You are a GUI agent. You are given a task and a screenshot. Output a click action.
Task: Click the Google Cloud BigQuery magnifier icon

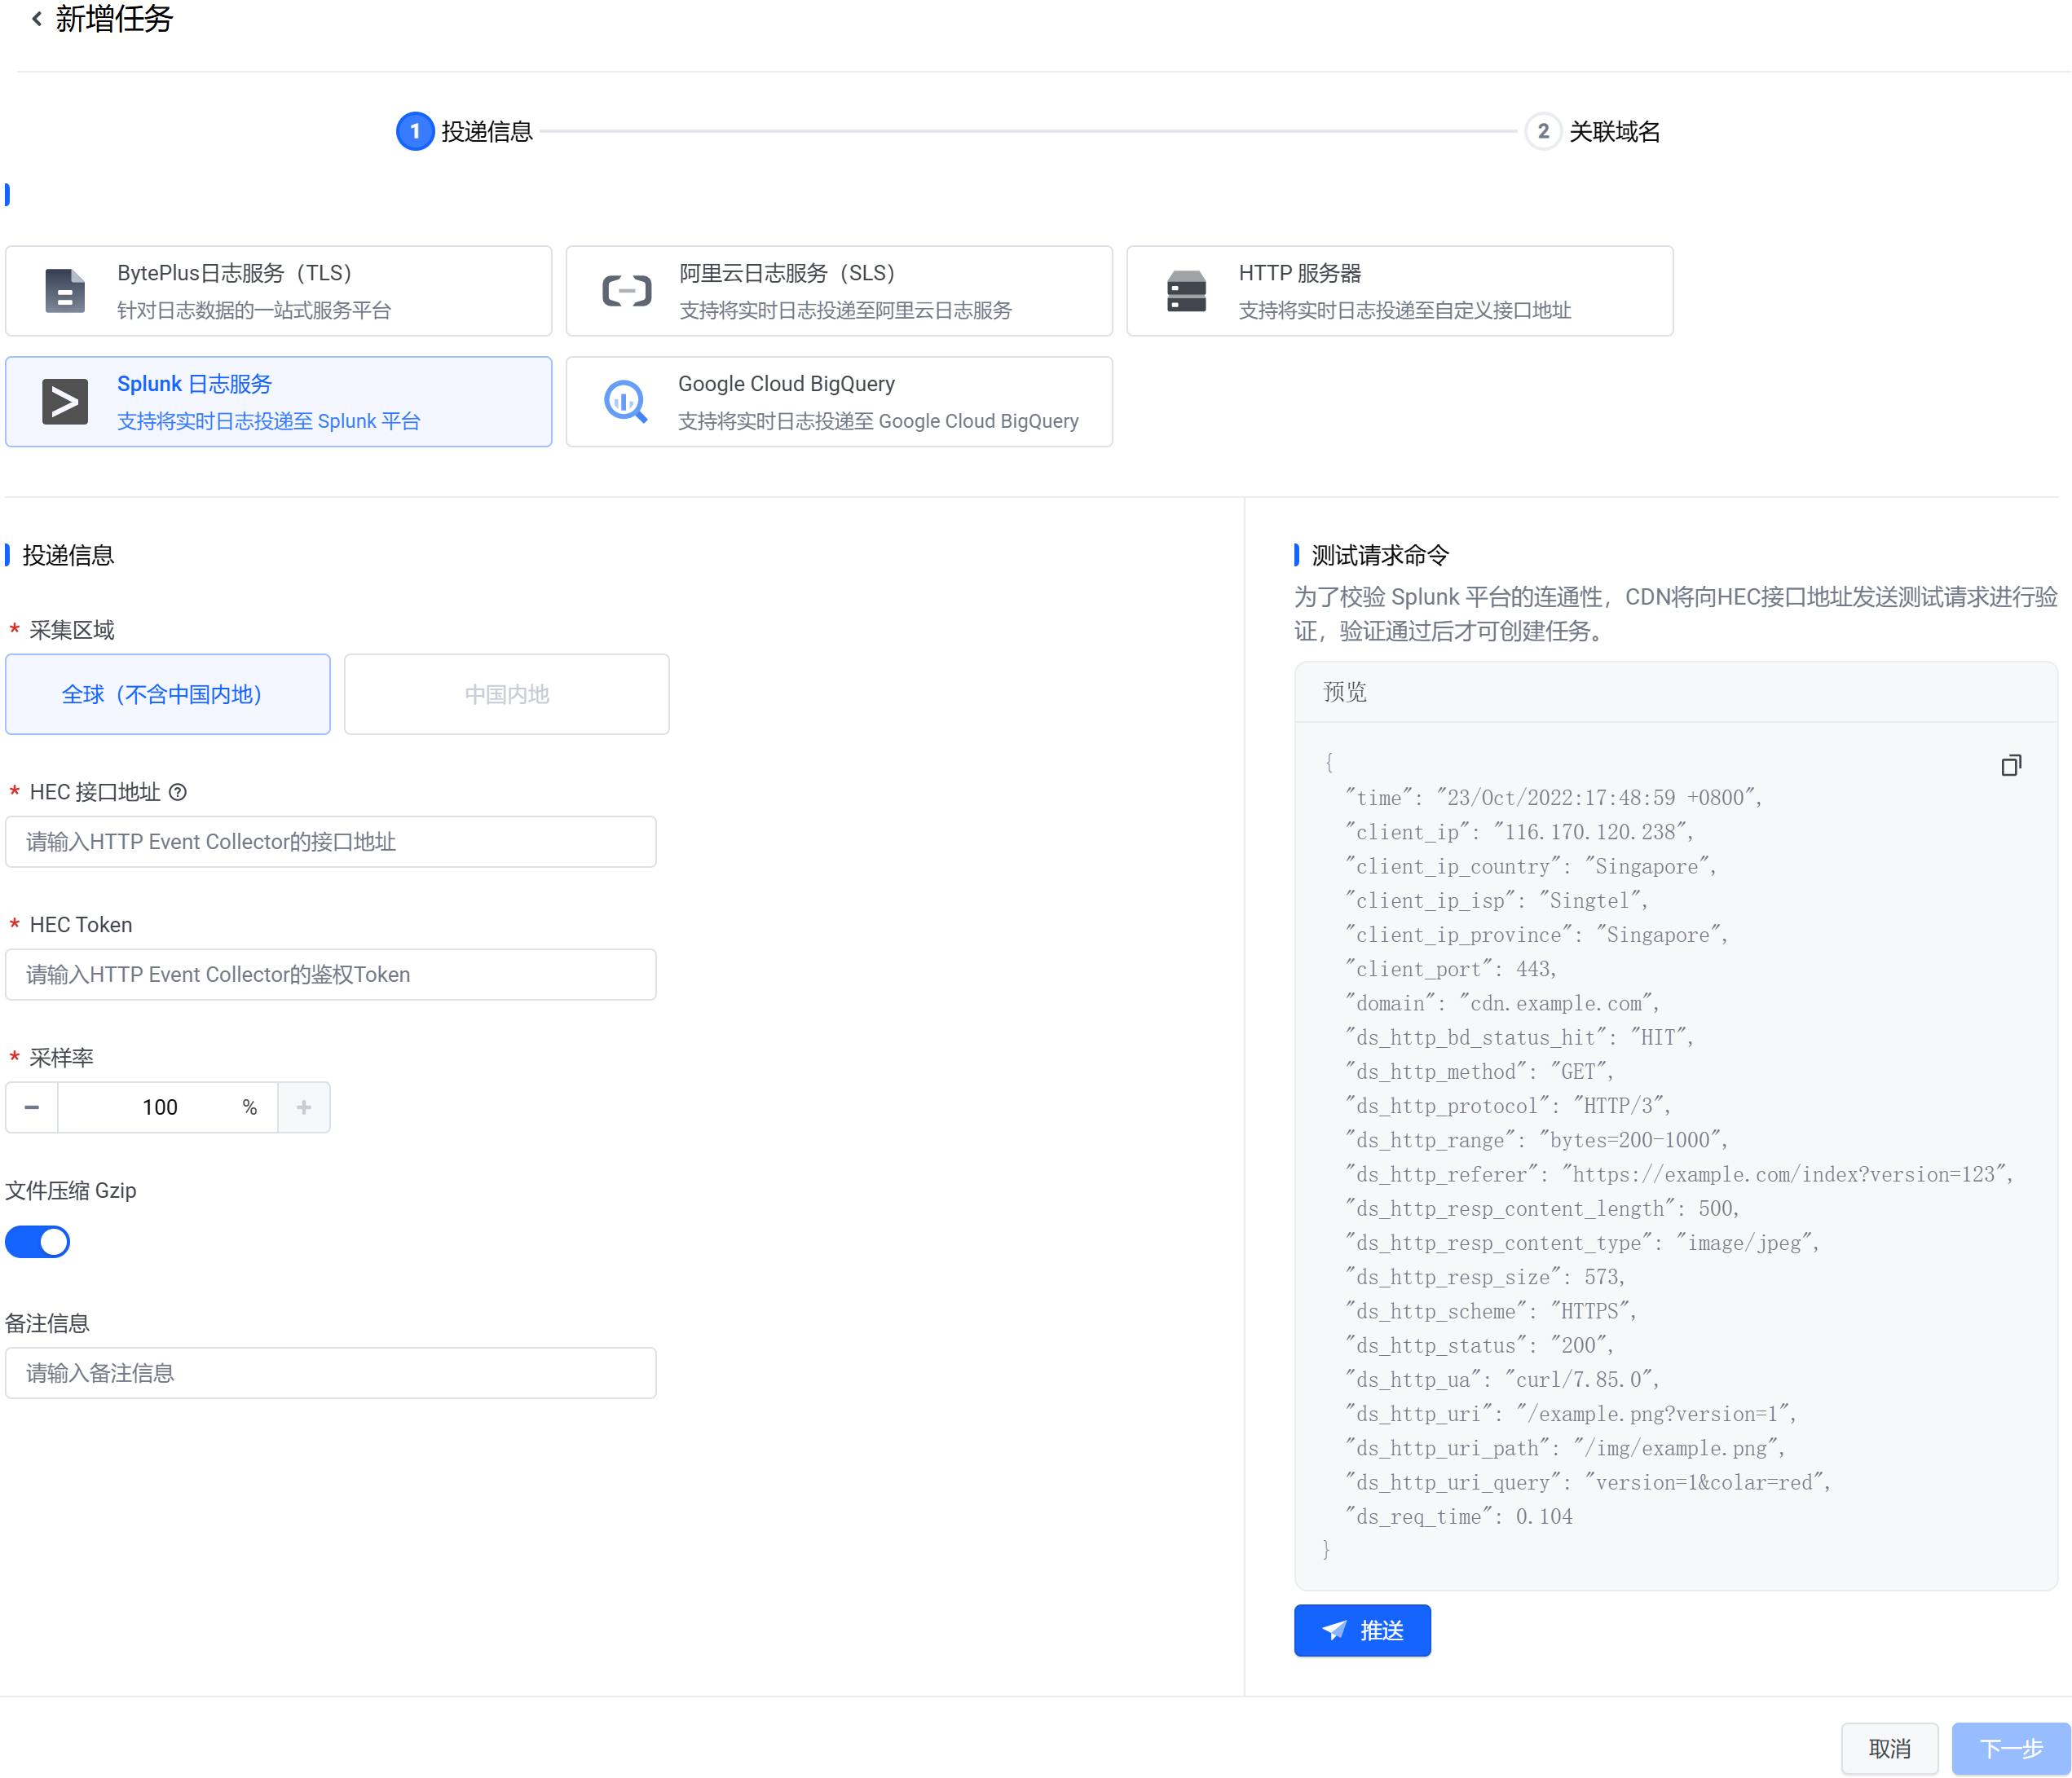626,402
